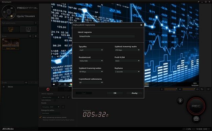Open the Rozdzielczość dropdown showing 1920x1080
Image resolution: width=212 pixels, height=131 pixels.
pyautogui.click(x=91, y=61)
